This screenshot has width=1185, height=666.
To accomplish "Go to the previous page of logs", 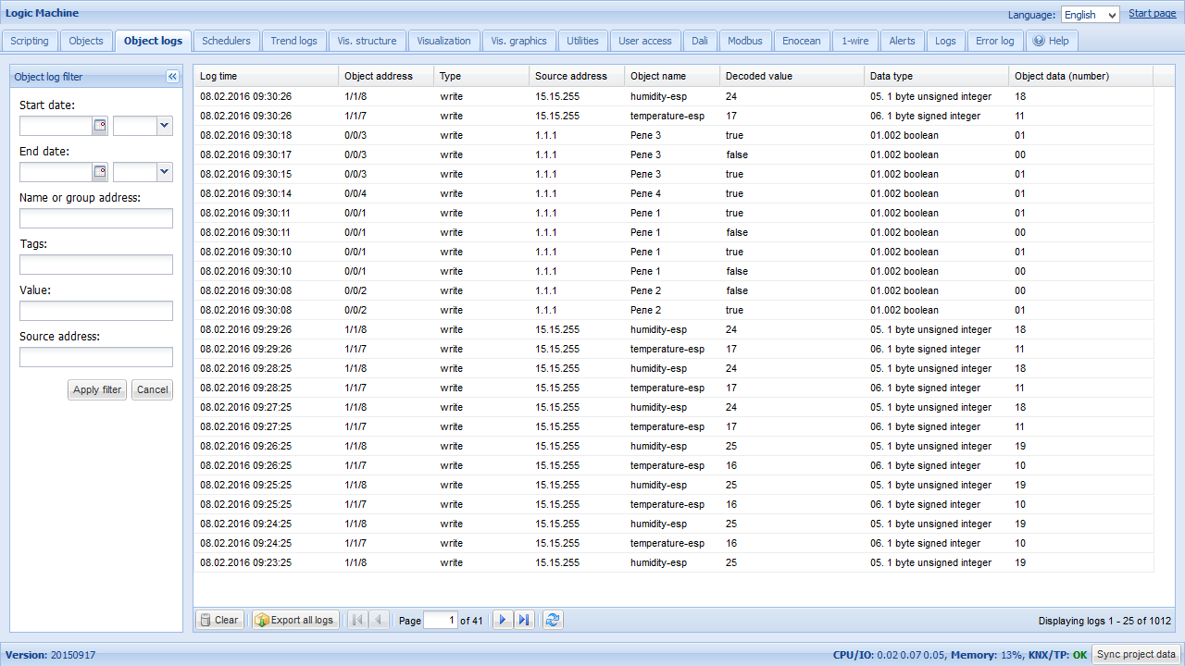I will (379, 620).
